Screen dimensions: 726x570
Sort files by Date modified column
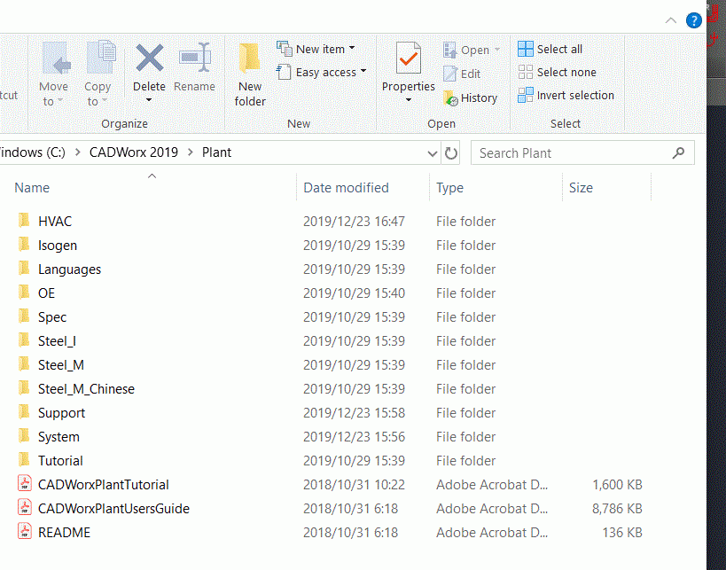point(346,188)
